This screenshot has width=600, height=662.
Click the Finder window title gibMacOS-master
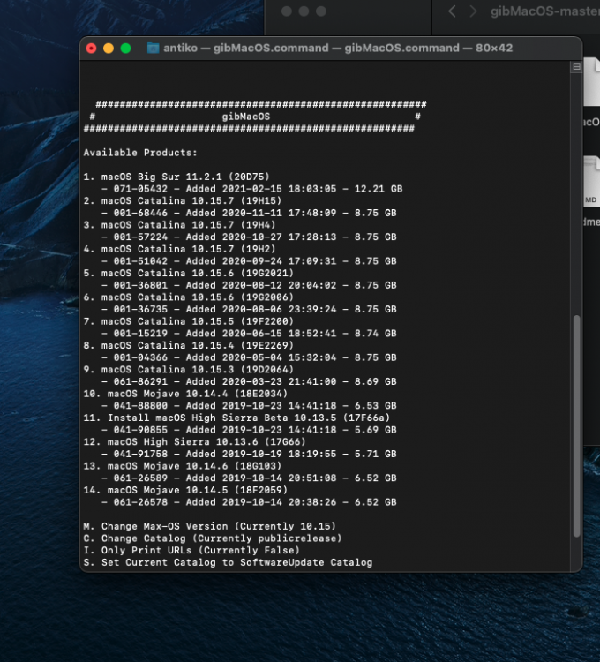tap(545, 11)
